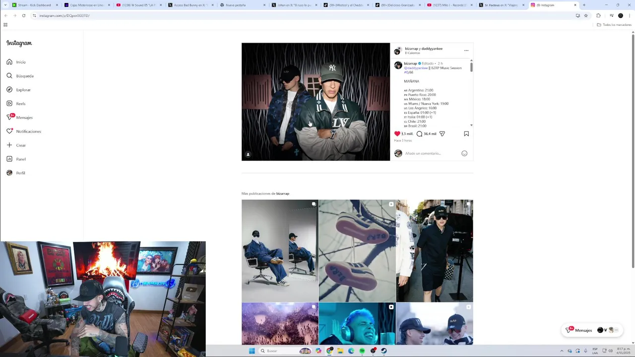
Task: Click the comment bubble icon on the post
Action: coord(419,134)
